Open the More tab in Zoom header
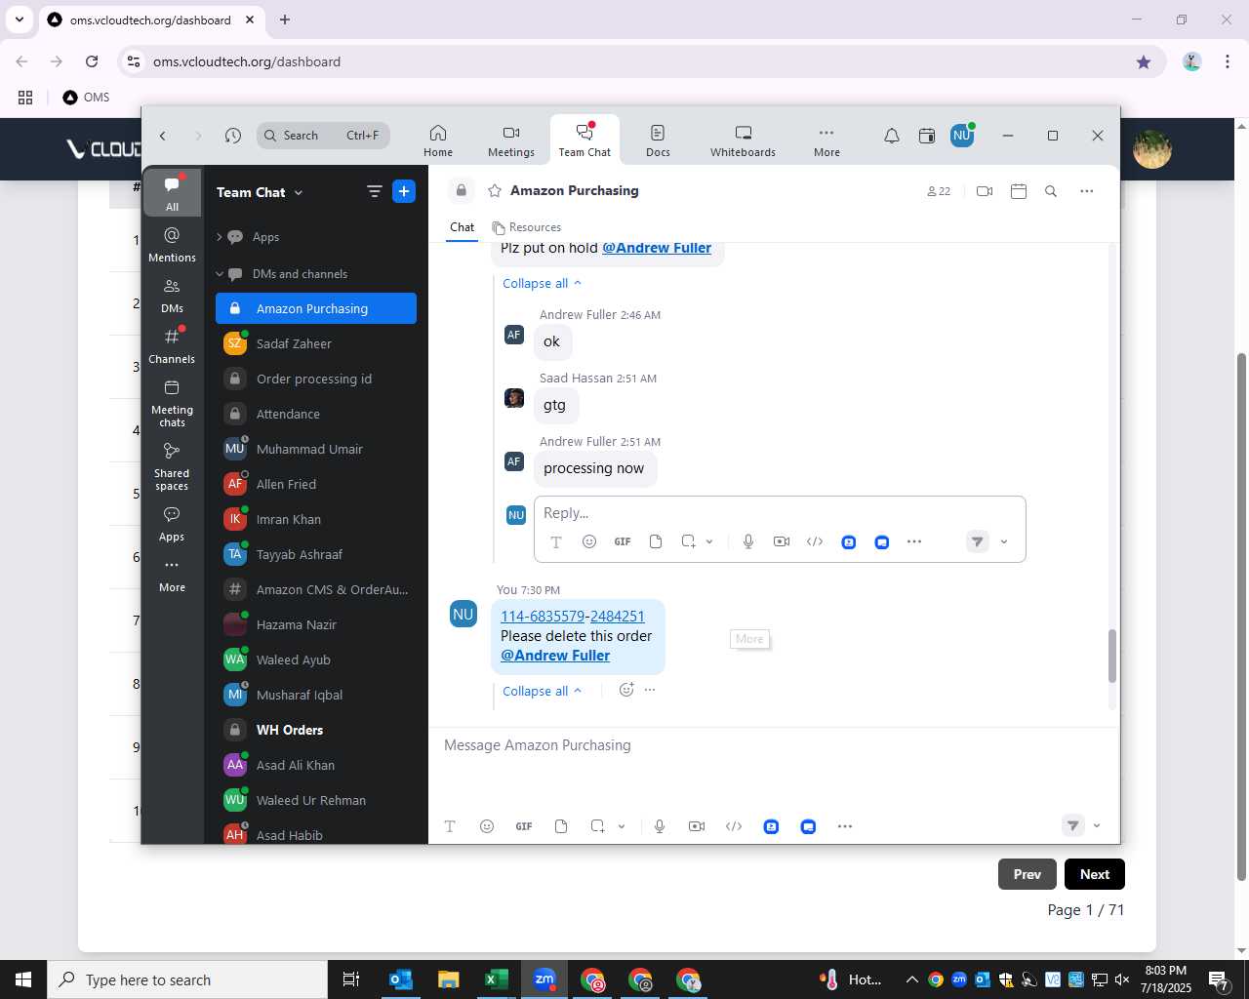 click(826, 140)
